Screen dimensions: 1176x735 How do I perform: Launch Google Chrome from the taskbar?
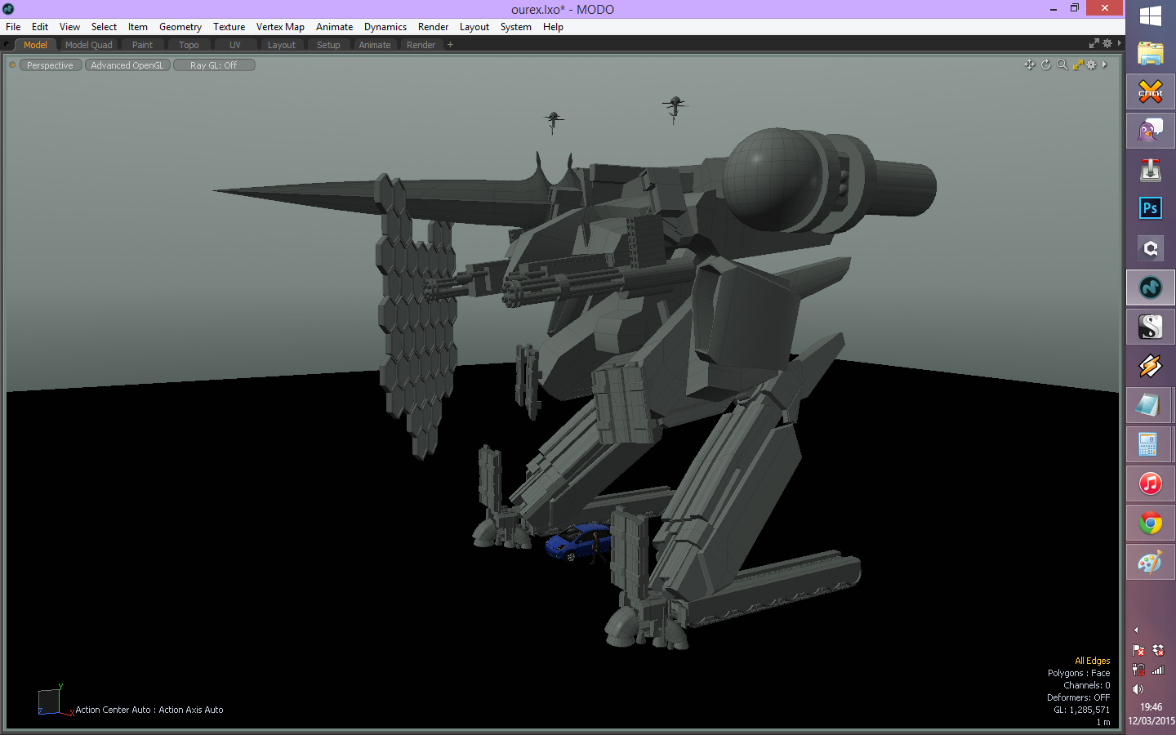pos(1150,523)
